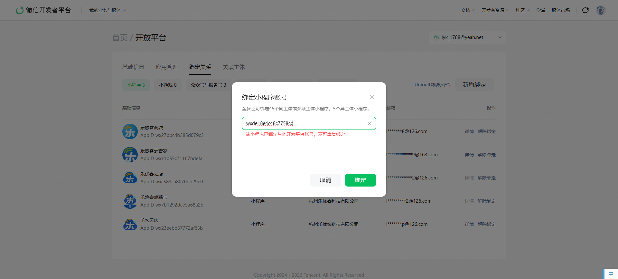Click the 绑定 confirm button
Image resolution: width=618 pixels, height=279 pixels.
pyautogui.click(x=360, y=180)
